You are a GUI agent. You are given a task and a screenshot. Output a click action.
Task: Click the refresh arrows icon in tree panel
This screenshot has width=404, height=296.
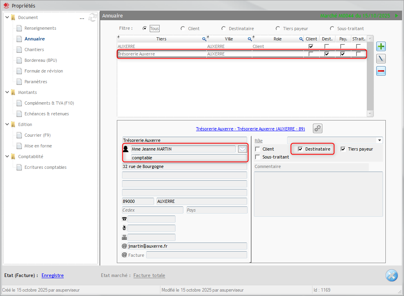(x=93, y=17)
